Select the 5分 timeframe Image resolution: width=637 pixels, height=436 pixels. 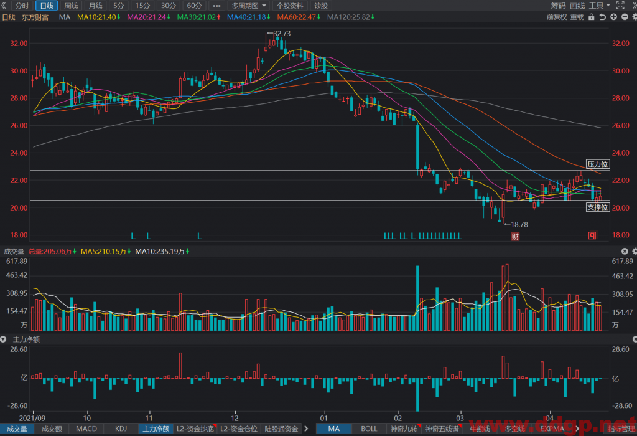(119, 6)
